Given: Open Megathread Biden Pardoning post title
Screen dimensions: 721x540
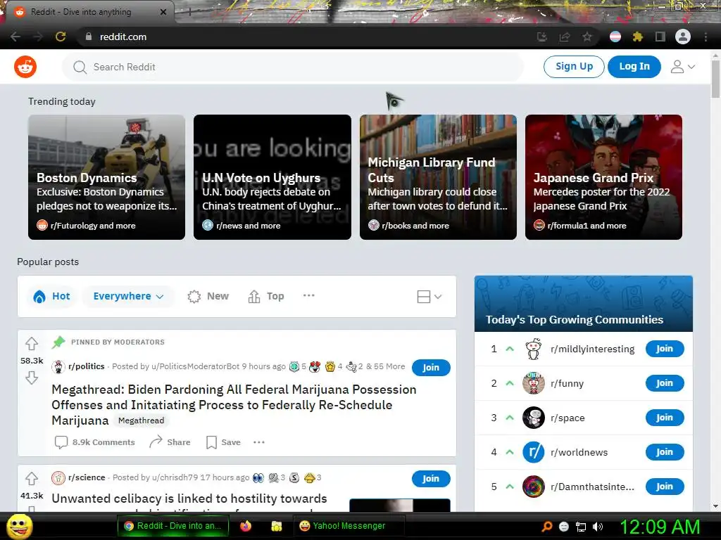Looking at the screenshot, I should 234,404.
